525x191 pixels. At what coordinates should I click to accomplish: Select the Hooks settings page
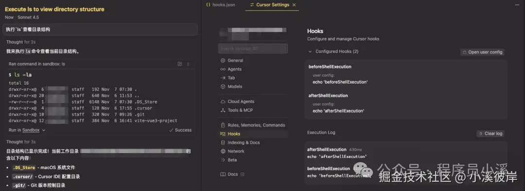coord(253,134)
